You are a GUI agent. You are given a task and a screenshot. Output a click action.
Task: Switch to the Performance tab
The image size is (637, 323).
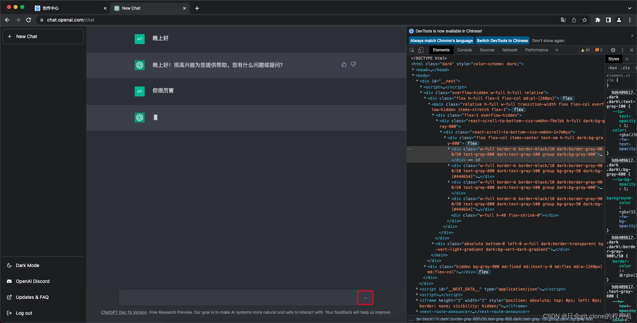click(536, 50)
